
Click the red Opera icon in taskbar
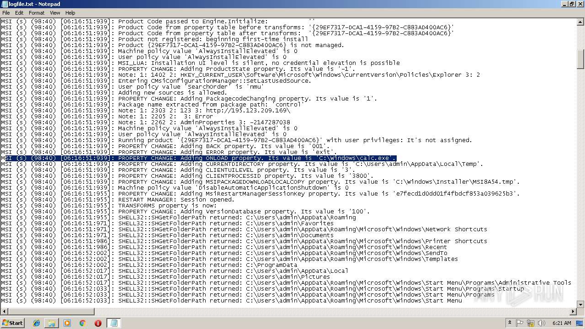98,323
